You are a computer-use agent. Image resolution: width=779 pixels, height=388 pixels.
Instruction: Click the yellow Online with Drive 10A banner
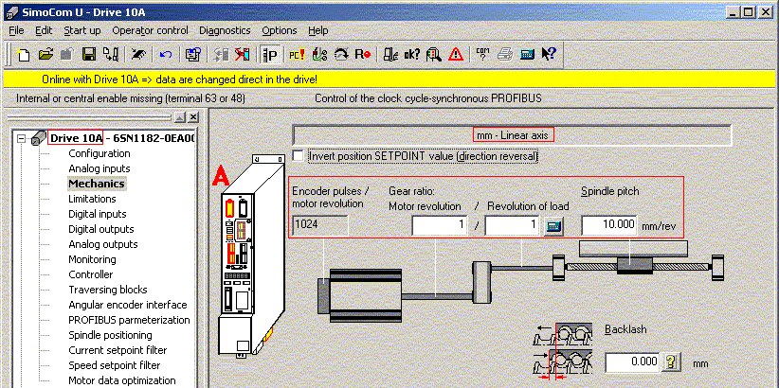(389, 79)
